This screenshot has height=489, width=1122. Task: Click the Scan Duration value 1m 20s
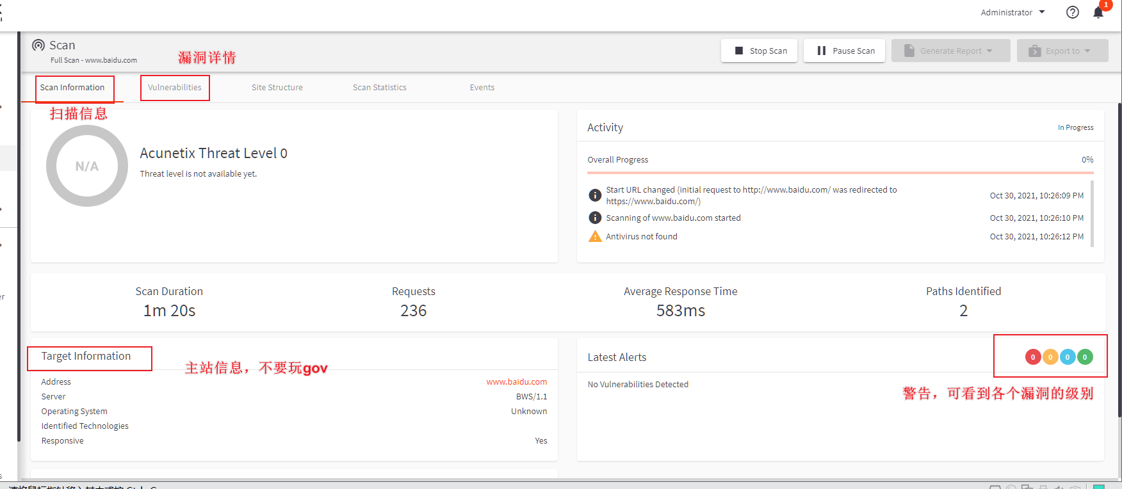(x=169, y=311)
